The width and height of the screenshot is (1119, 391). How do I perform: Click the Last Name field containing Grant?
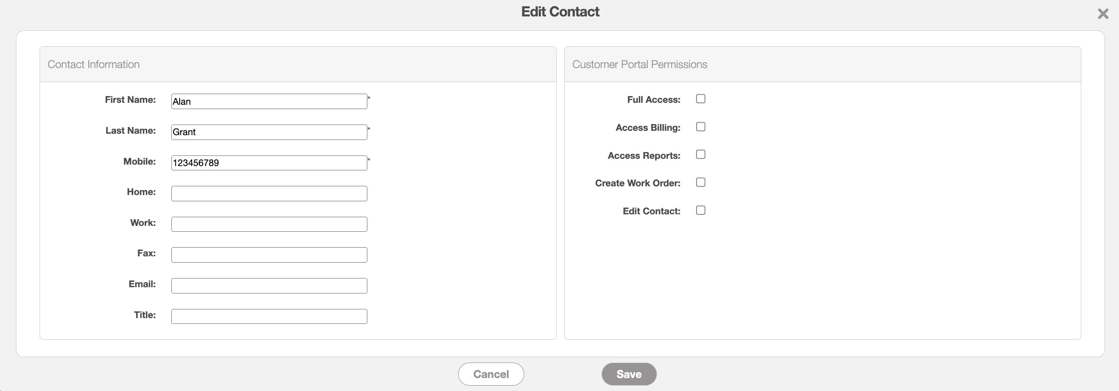[x=269, y=132]
